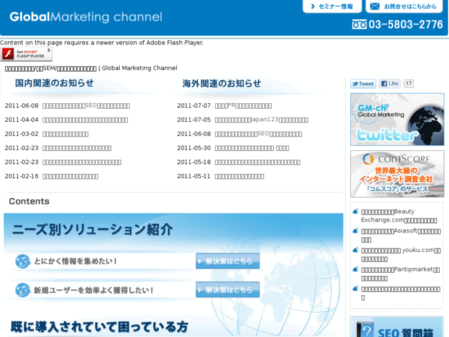Open domestic news dated 2011-03-02
Image resolution: width=449 pixels, height=337 pixels.
coord(65,134)
